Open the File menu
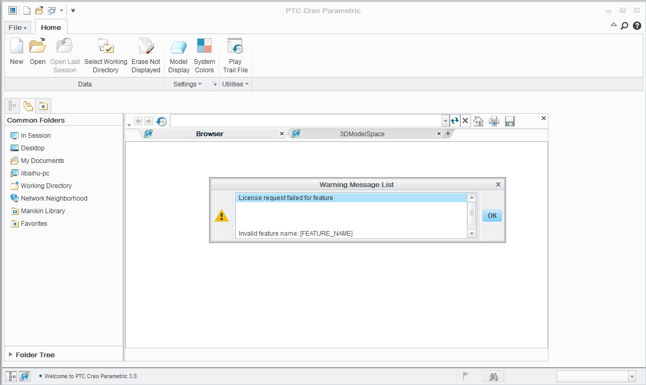Image resolution: width=646 pixels, height=385 pixels. 18,27
